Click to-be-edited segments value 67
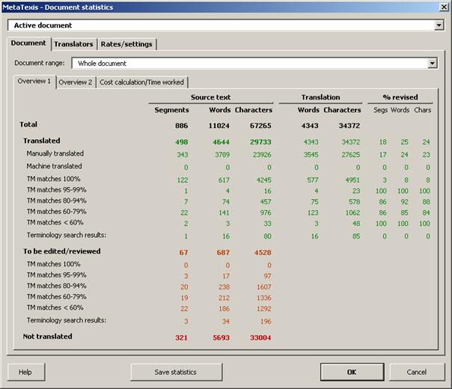This screenshot has height=389, width=452. click(x=183, y=252)
